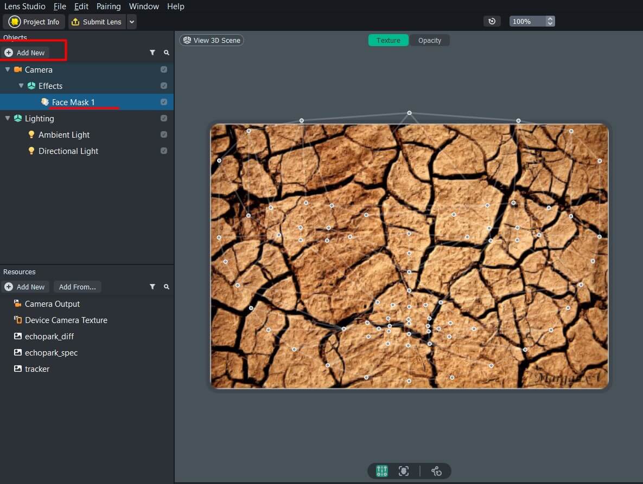Click the filter icon in Resources panel

coord(152,287)
